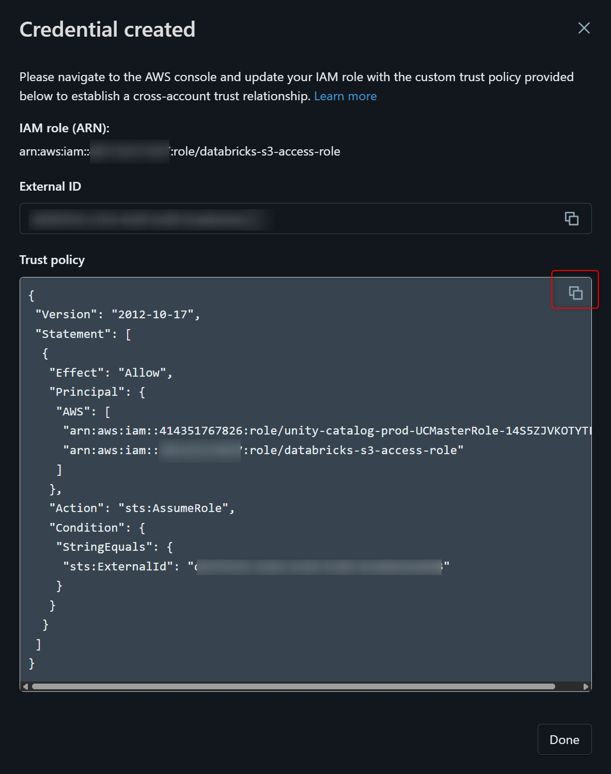Click scrollbar left arrow in trust policy

click(25, 686)
